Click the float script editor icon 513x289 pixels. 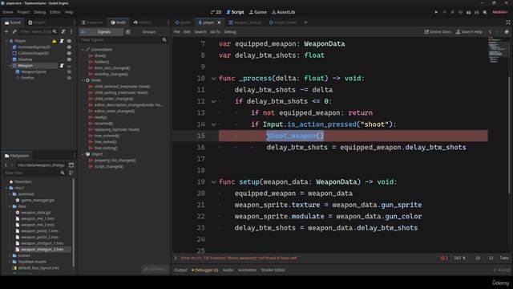(x=507, y=32)
